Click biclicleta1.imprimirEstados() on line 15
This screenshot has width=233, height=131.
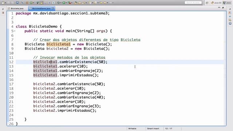[x=65, y=75]
